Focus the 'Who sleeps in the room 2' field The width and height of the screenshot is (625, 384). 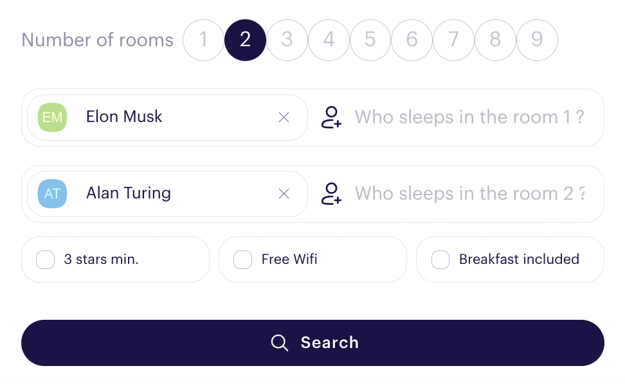pyautogui.click(x=469, y=194)
